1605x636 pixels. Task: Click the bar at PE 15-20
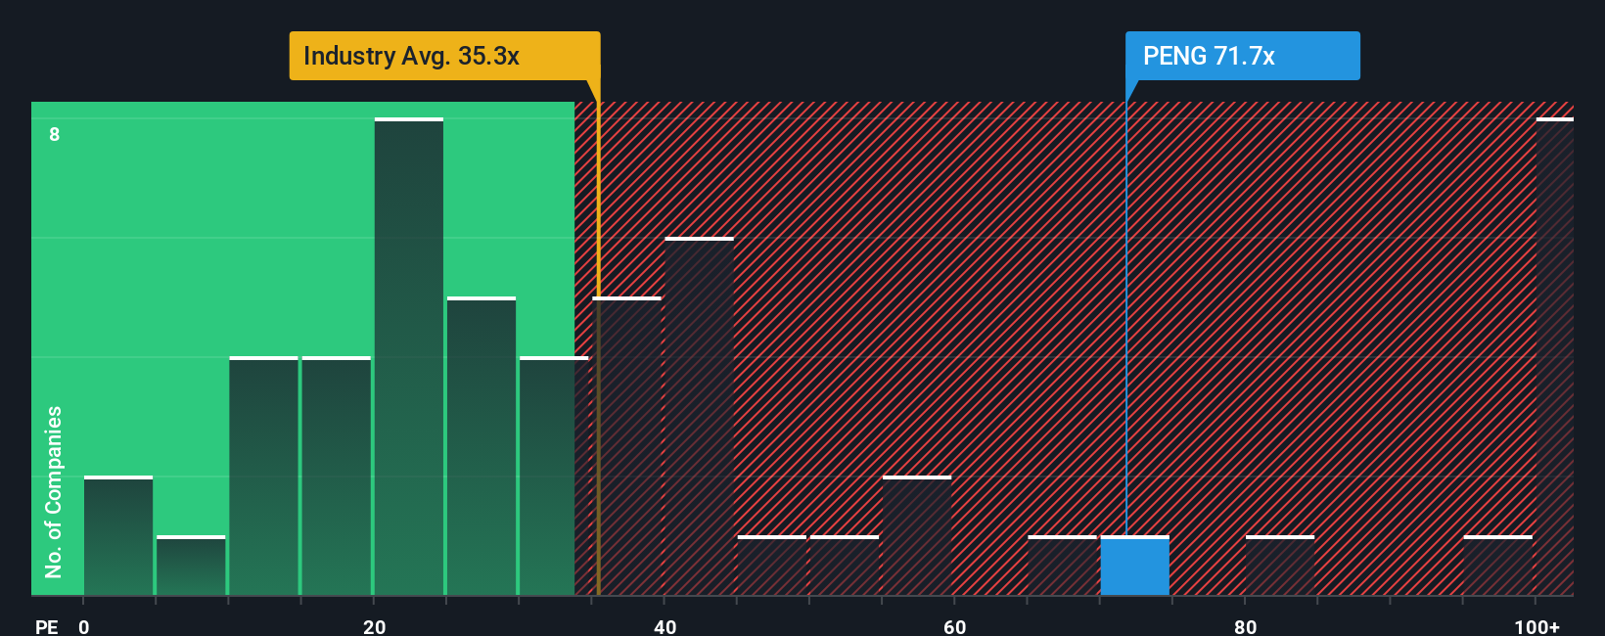click(x=337, y=476)
